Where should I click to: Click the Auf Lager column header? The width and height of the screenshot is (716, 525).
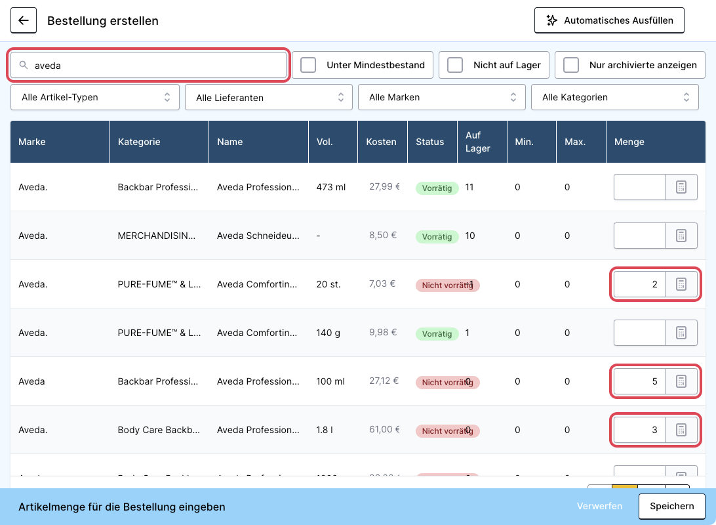[x=482, y=142]
